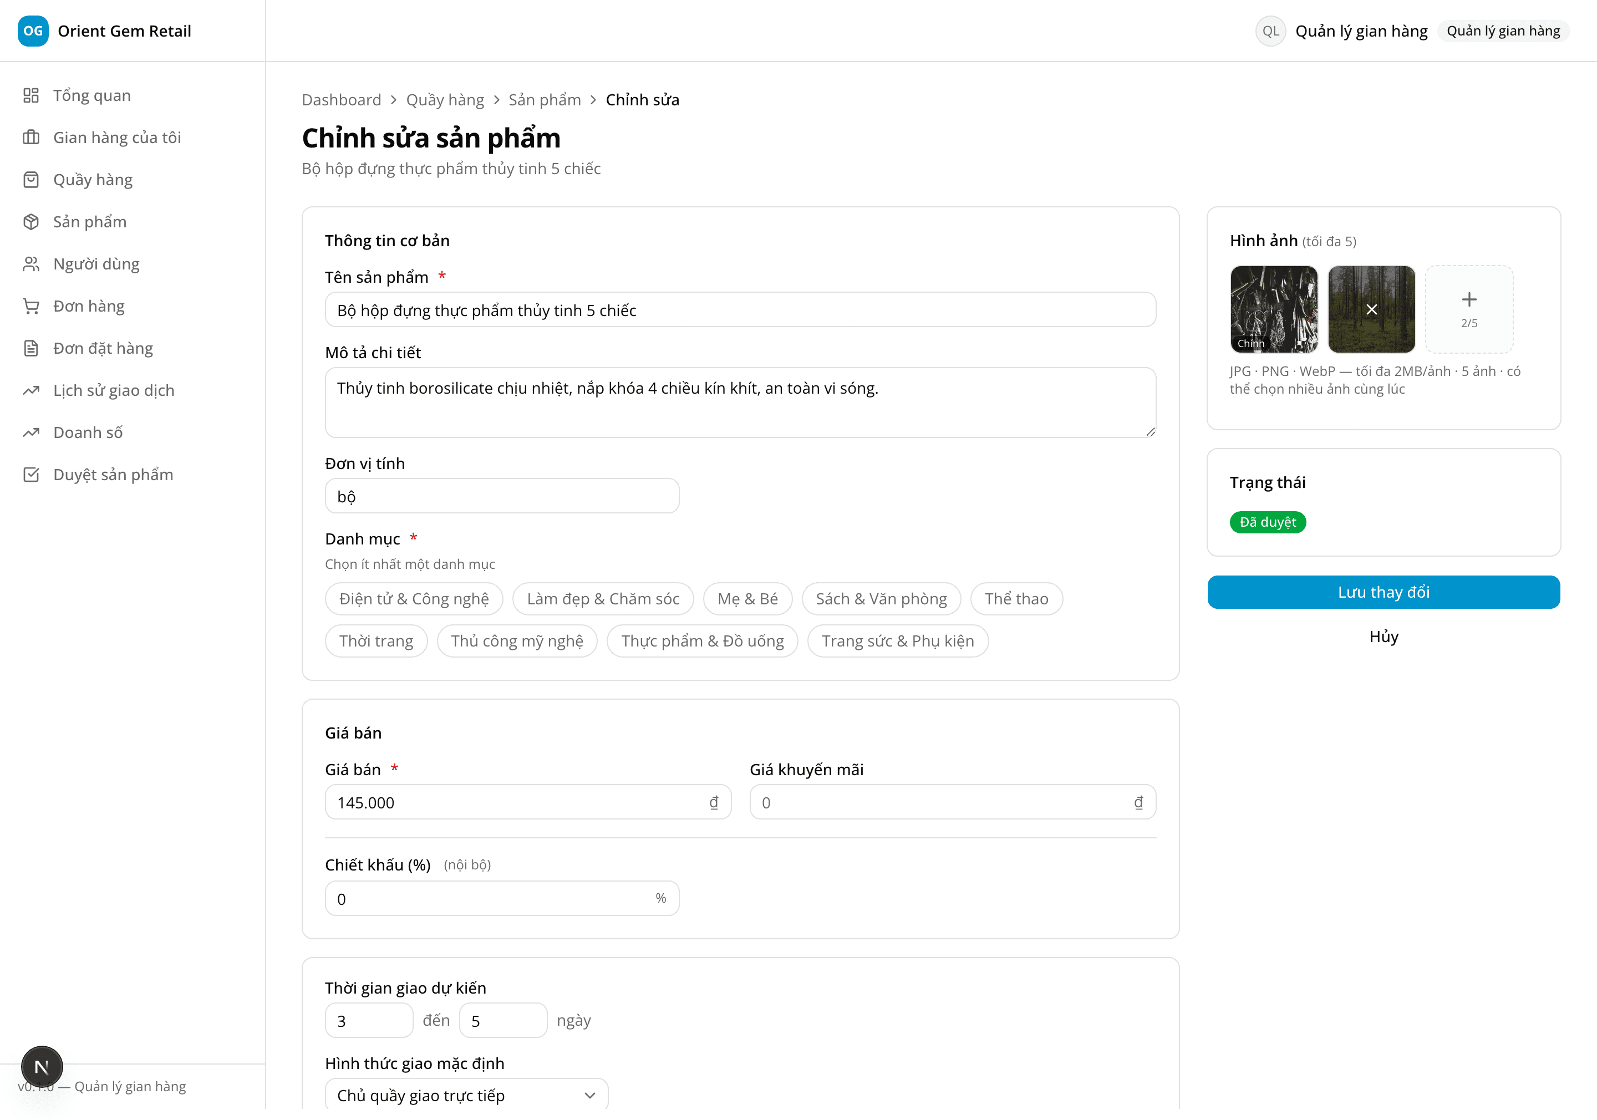Toggle the Làm đẹp & Chăm sóc category
This screenshot has height=1120, width=1597.
(x=603, y=598)
